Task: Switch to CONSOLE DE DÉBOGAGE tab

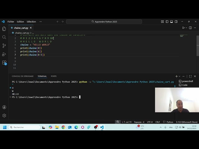Action: 23,76
